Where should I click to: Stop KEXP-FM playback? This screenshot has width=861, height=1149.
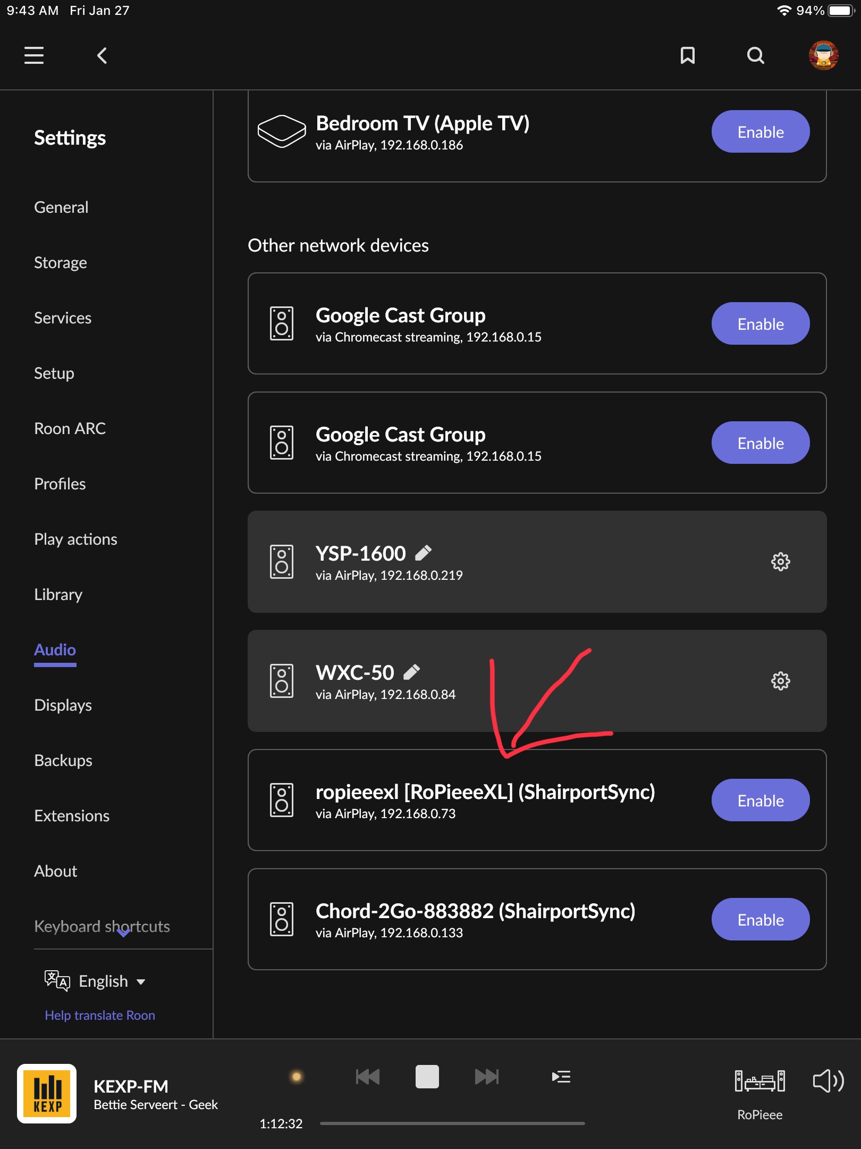(427, 1076)
